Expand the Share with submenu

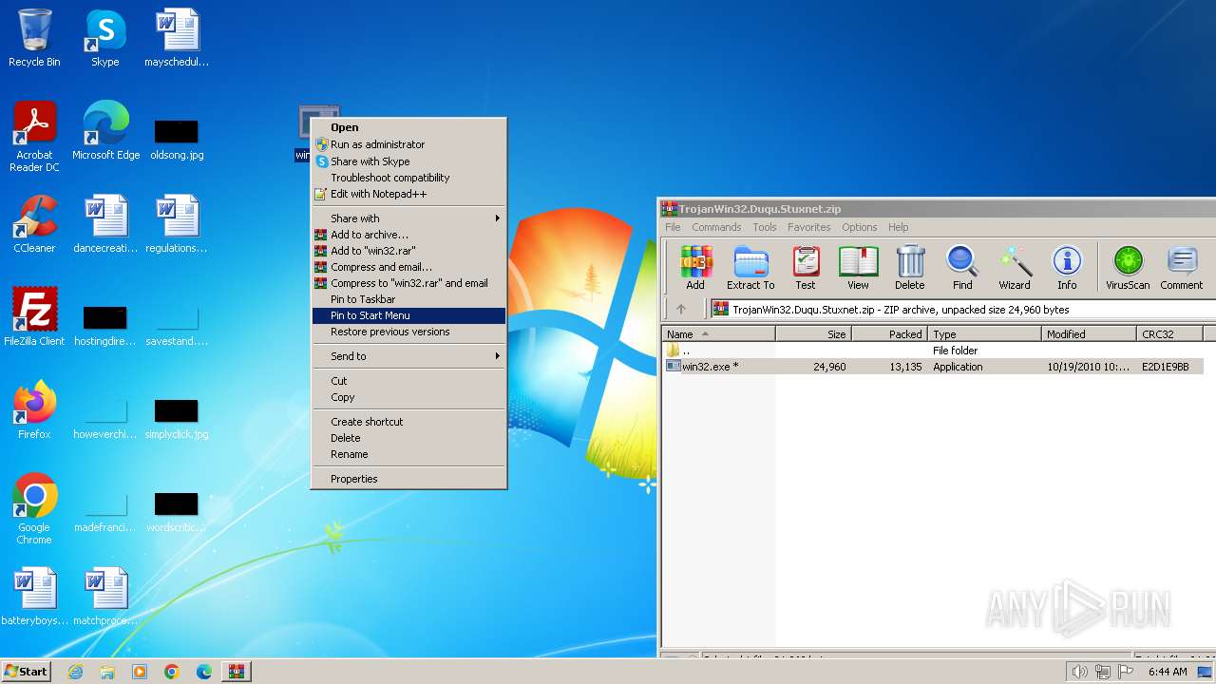[x=409, y=218]
